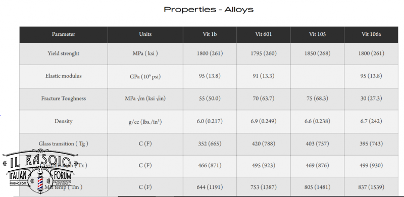Click the Il Rasoio Italian Forum logo
Image resolution: width=404 pixels, height=197 pixels.
(40, 171)
